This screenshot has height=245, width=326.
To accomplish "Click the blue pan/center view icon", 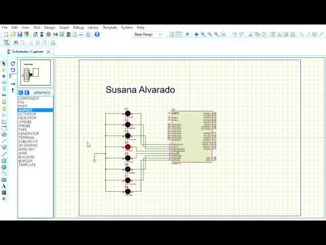I will pyautogui.click(x=196, y=35).
